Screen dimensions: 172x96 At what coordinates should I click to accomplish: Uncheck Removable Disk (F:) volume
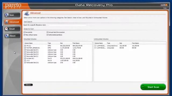[x=25, y=50]
